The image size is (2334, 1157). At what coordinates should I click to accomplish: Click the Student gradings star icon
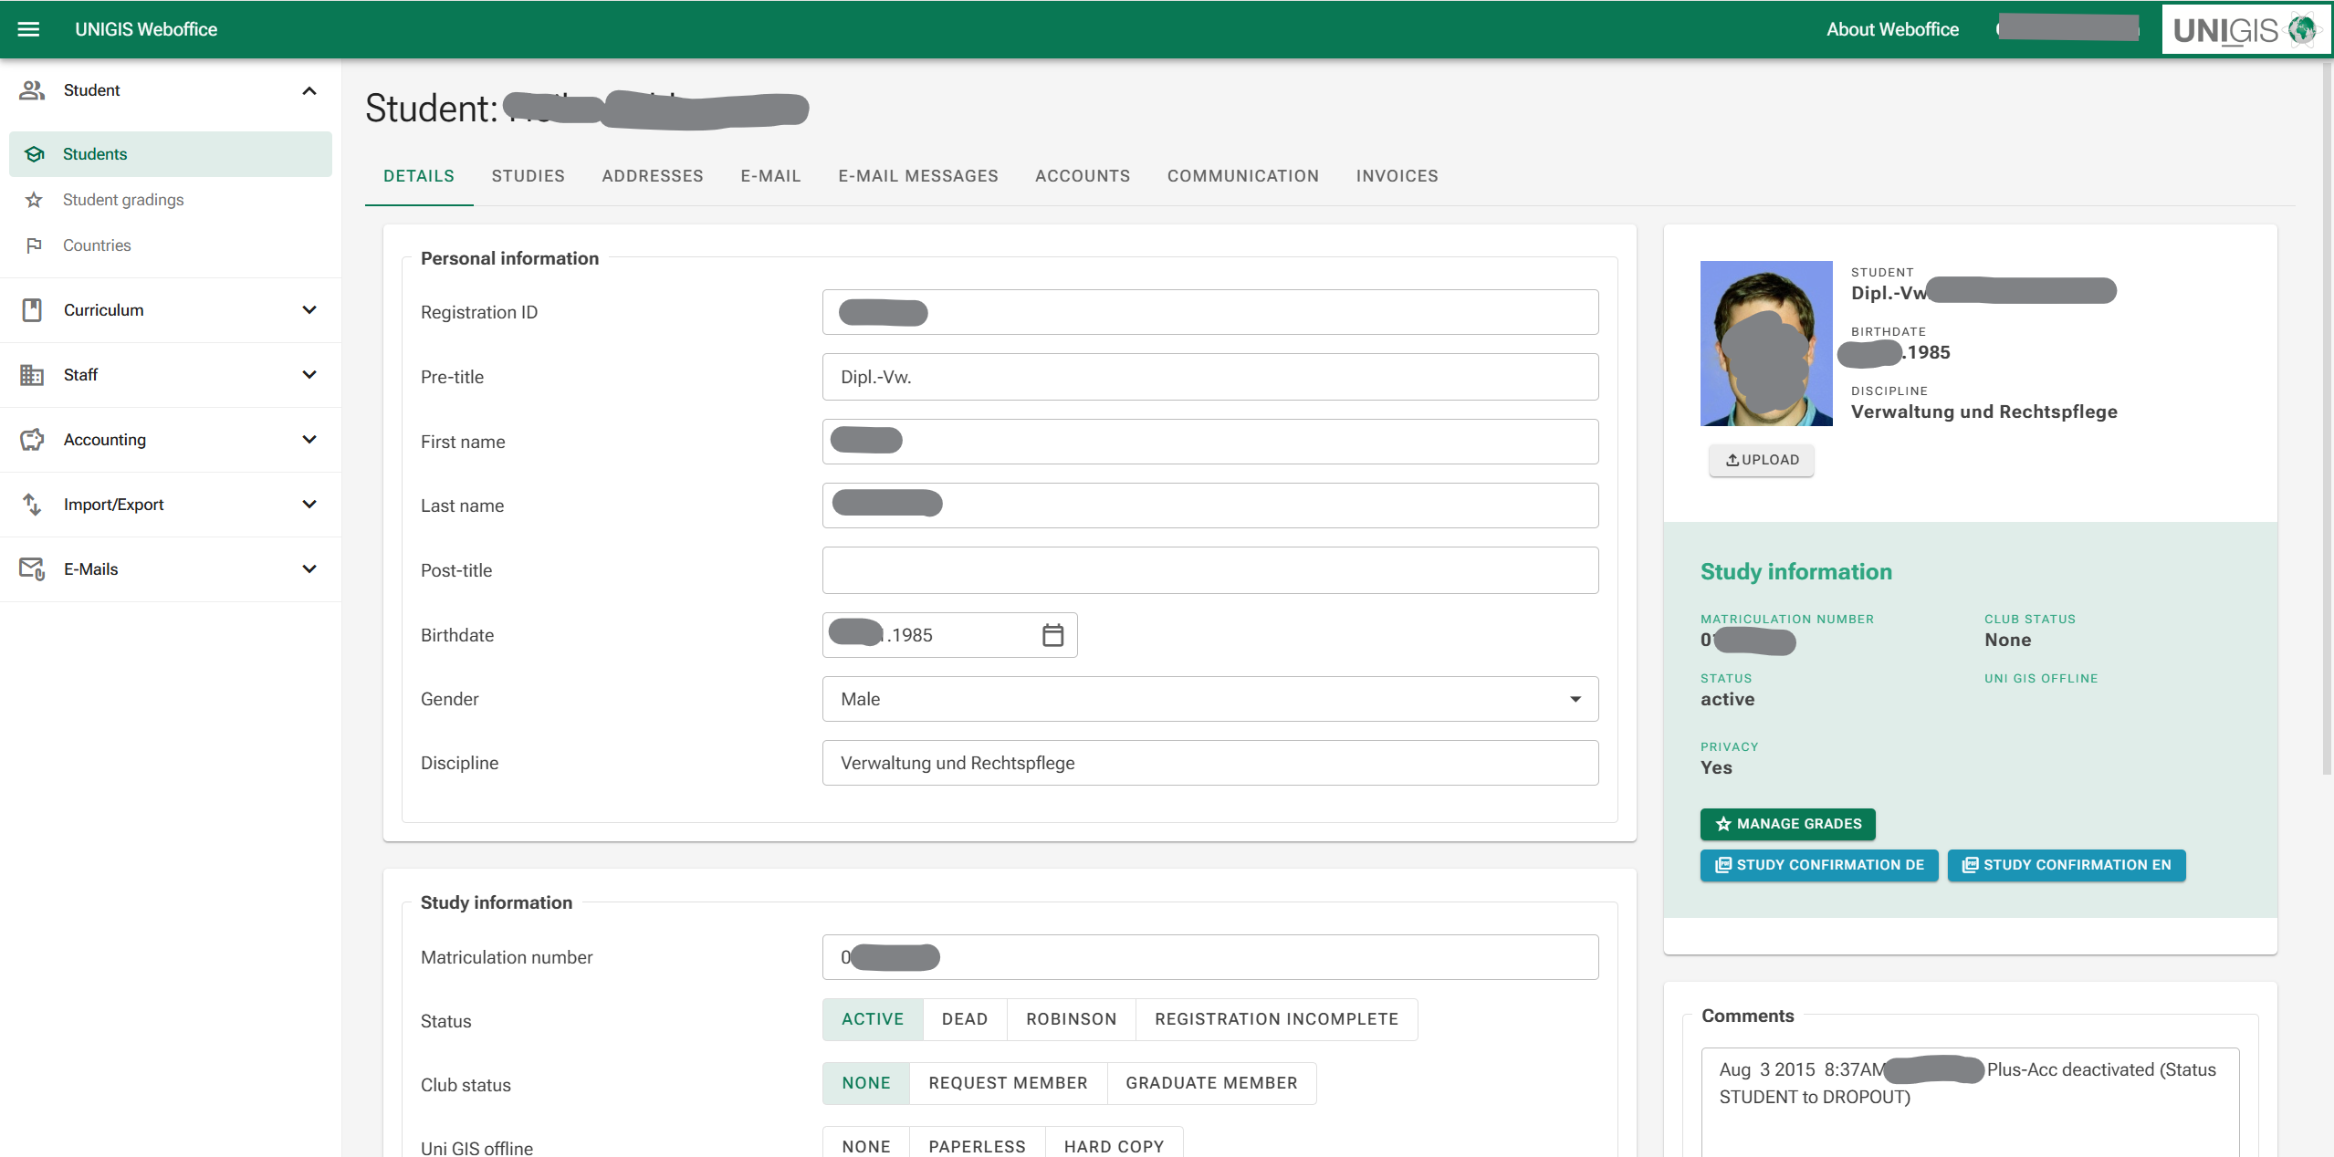point(35,200)
